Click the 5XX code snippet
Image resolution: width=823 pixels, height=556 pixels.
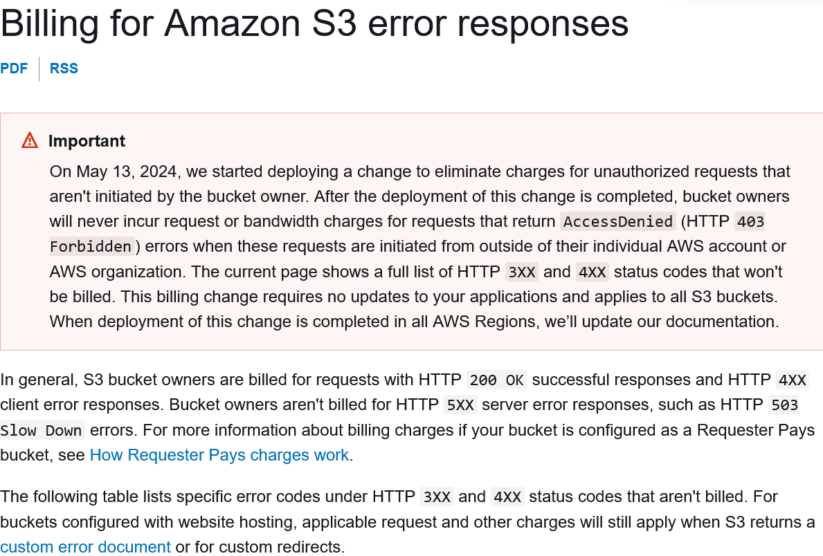click(460, 405)
